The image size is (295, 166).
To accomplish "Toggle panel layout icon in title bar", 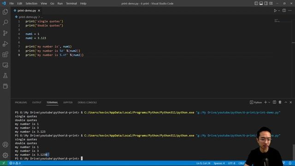I will pyautogui.click(x=261, y=3).
